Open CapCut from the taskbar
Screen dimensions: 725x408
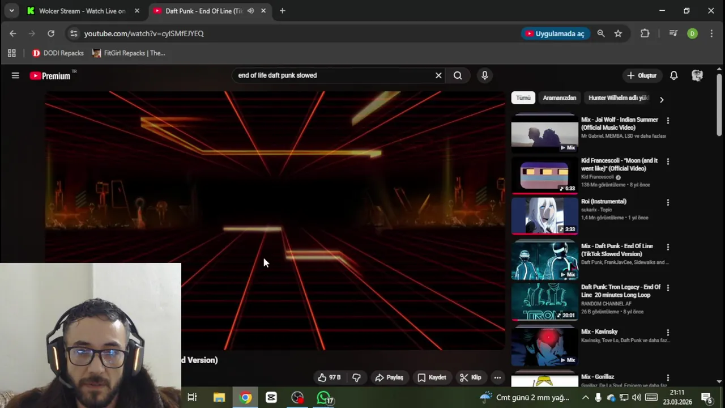[x=271, y=398]
